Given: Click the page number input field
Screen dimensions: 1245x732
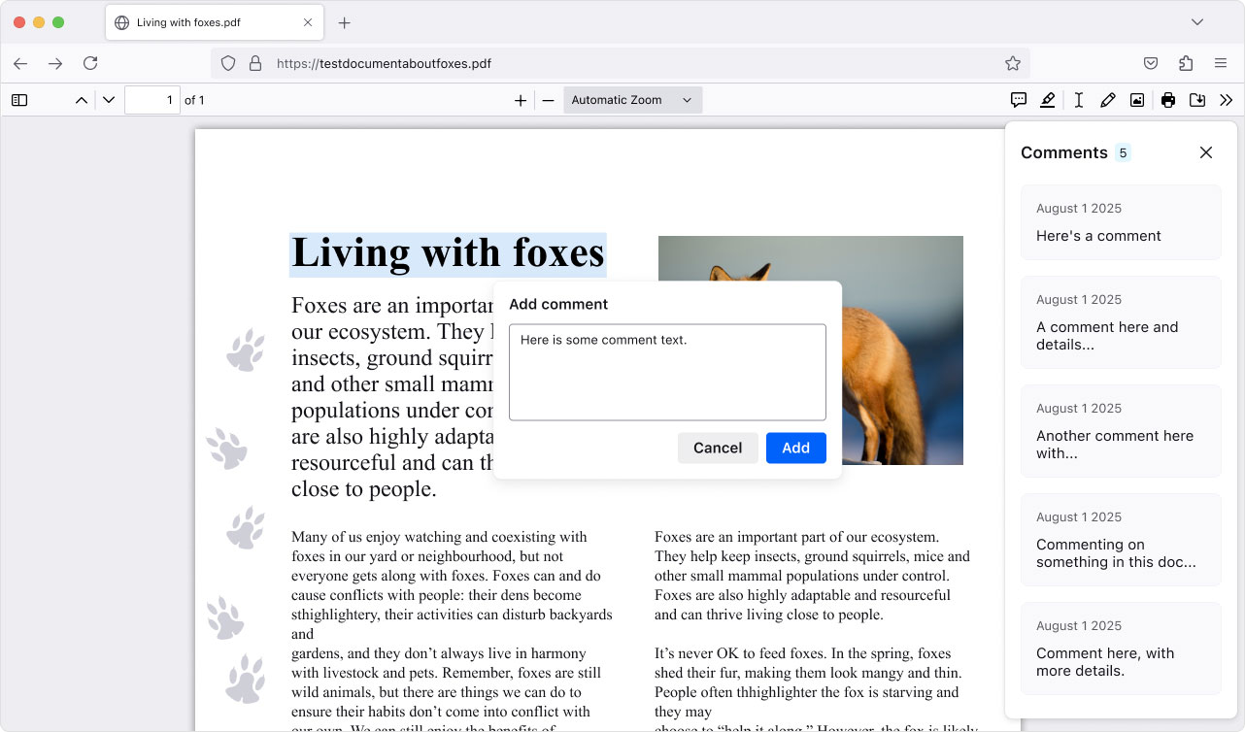Looking at the screenshot, I should point(152,99).
